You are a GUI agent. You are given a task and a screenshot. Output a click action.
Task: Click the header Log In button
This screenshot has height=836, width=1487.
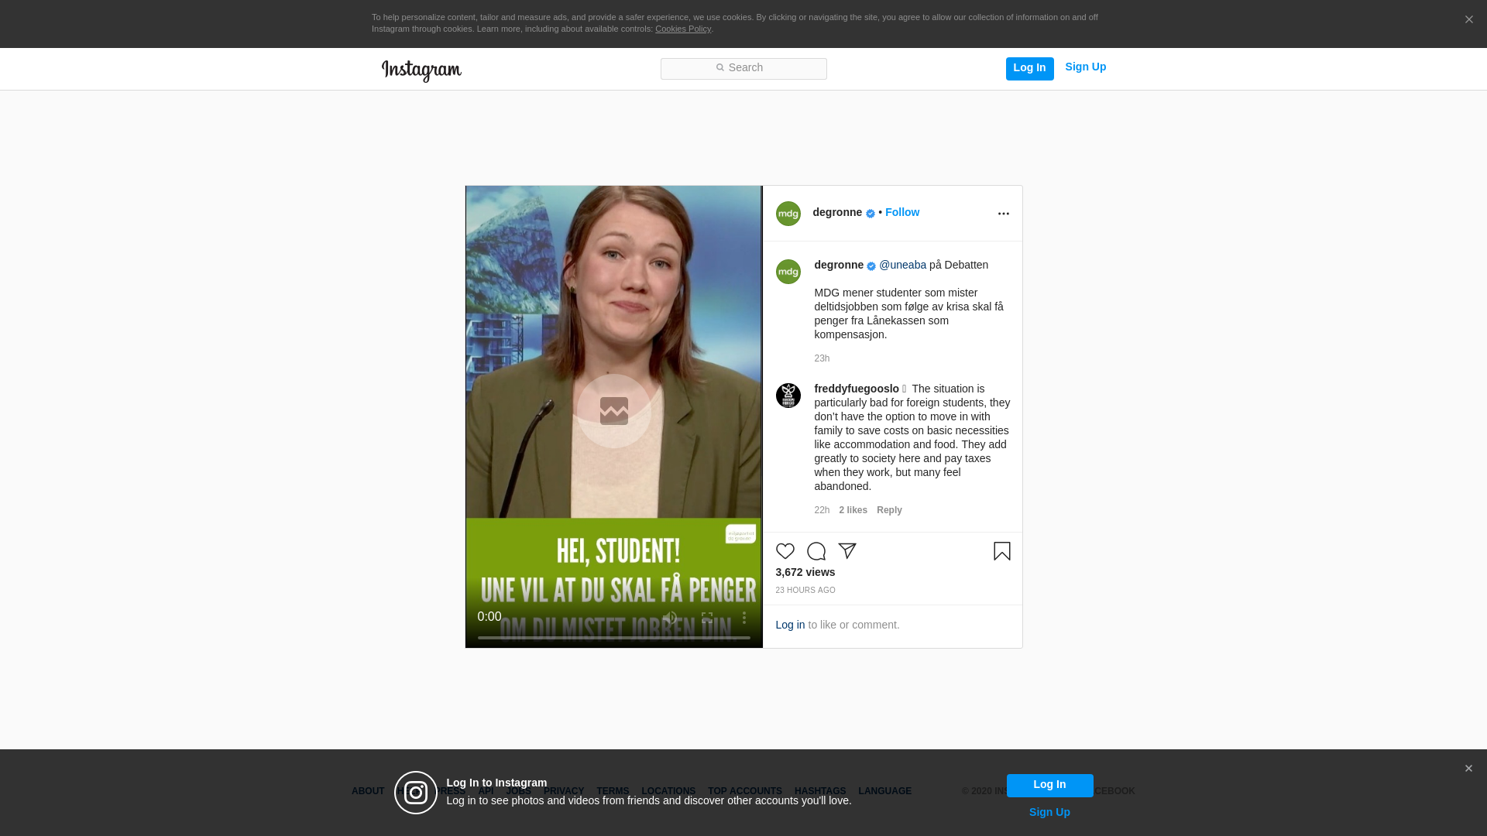(x=1029, y=68)
